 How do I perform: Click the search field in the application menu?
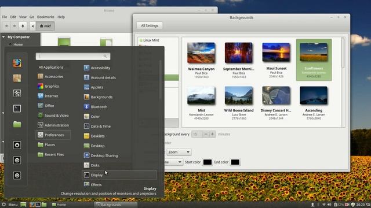coord(73,56)
